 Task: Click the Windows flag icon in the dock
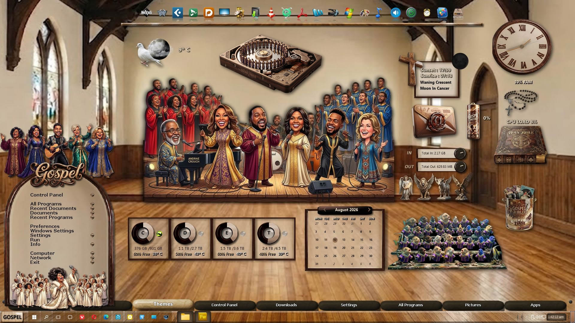(349, 13)
